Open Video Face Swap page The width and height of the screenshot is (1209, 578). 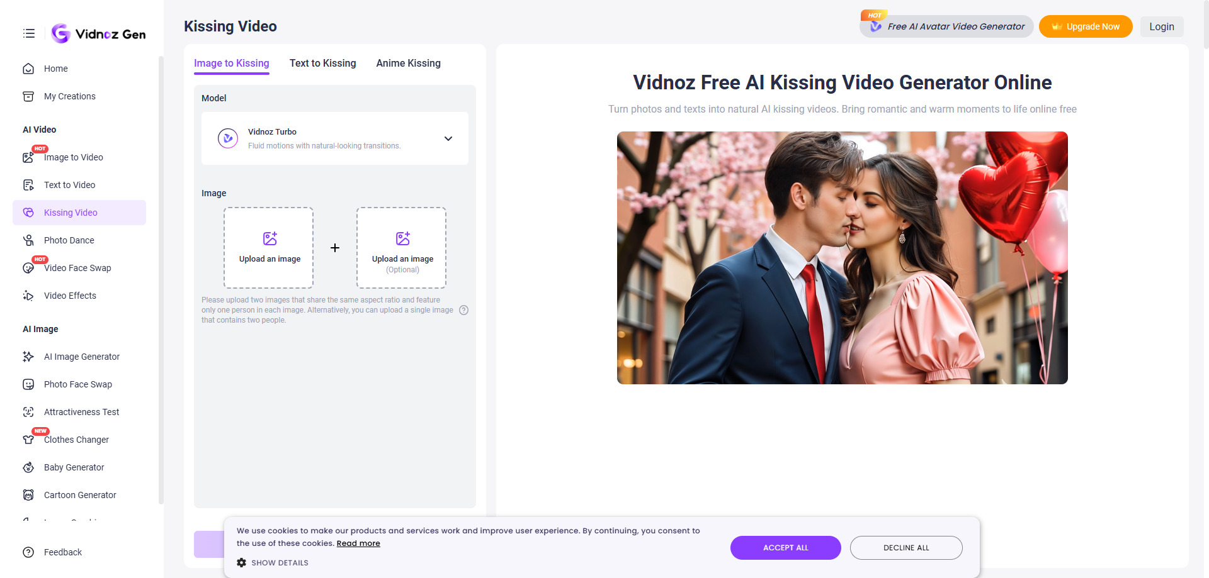coord(79,268)
